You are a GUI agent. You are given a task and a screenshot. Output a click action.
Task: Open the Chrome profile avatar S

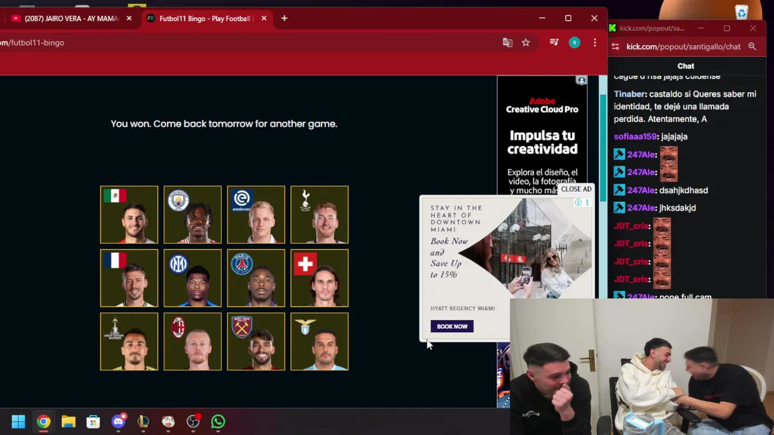click(574, 42)
